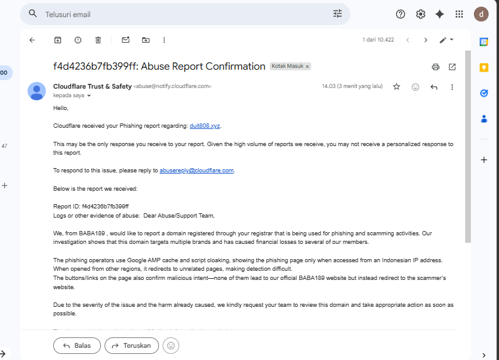The width and height of the screenshot is (499, 360).
Task: Open abusereply@cloudflare.com email link
Action: [196, 171]
